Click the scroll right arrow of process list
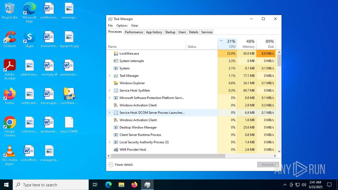The height and width of the screenshot is (190, 338). (275, 156)
